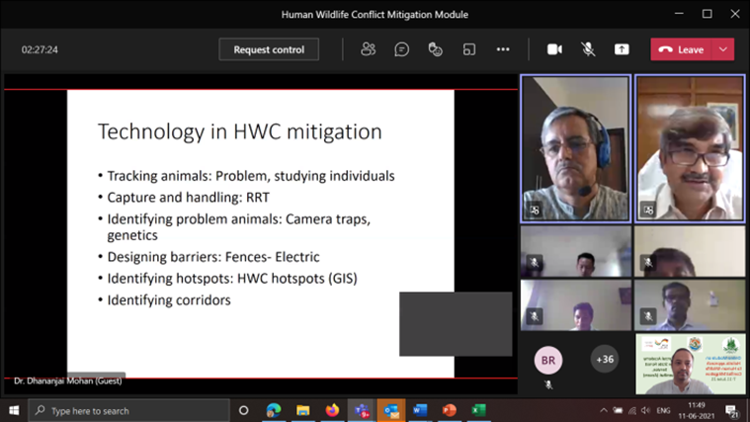Select the headset participant's video tile
The height and width of the screenshot is (422, 750).
pyautogui.click(x=575, y=146)
